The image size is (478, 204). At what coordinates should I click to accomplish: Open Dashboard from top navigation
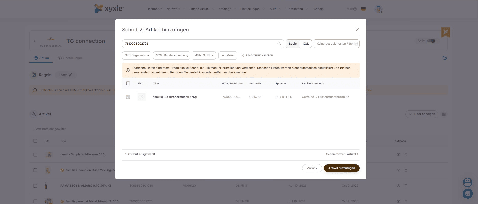click(x=154, y=9)
